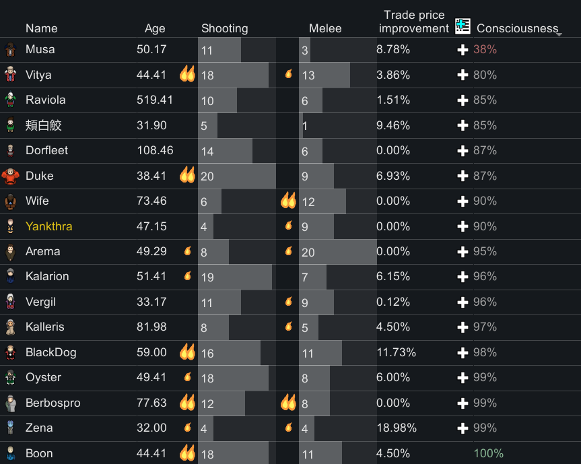Sort the table by Consciousness column
This screenshot has width=581, height=464.
click(x=517, y=28)
